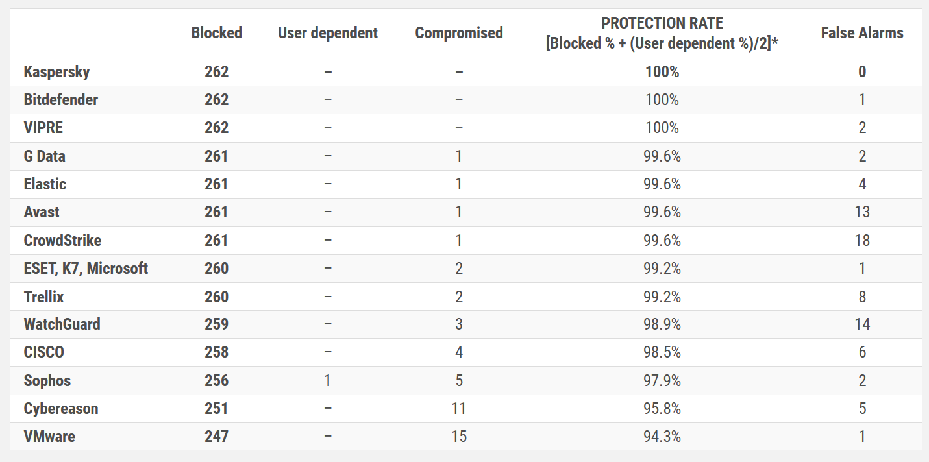Click the WatchGuard row name
The width and height of the screenshot is (929, 462).
(62, 324)
